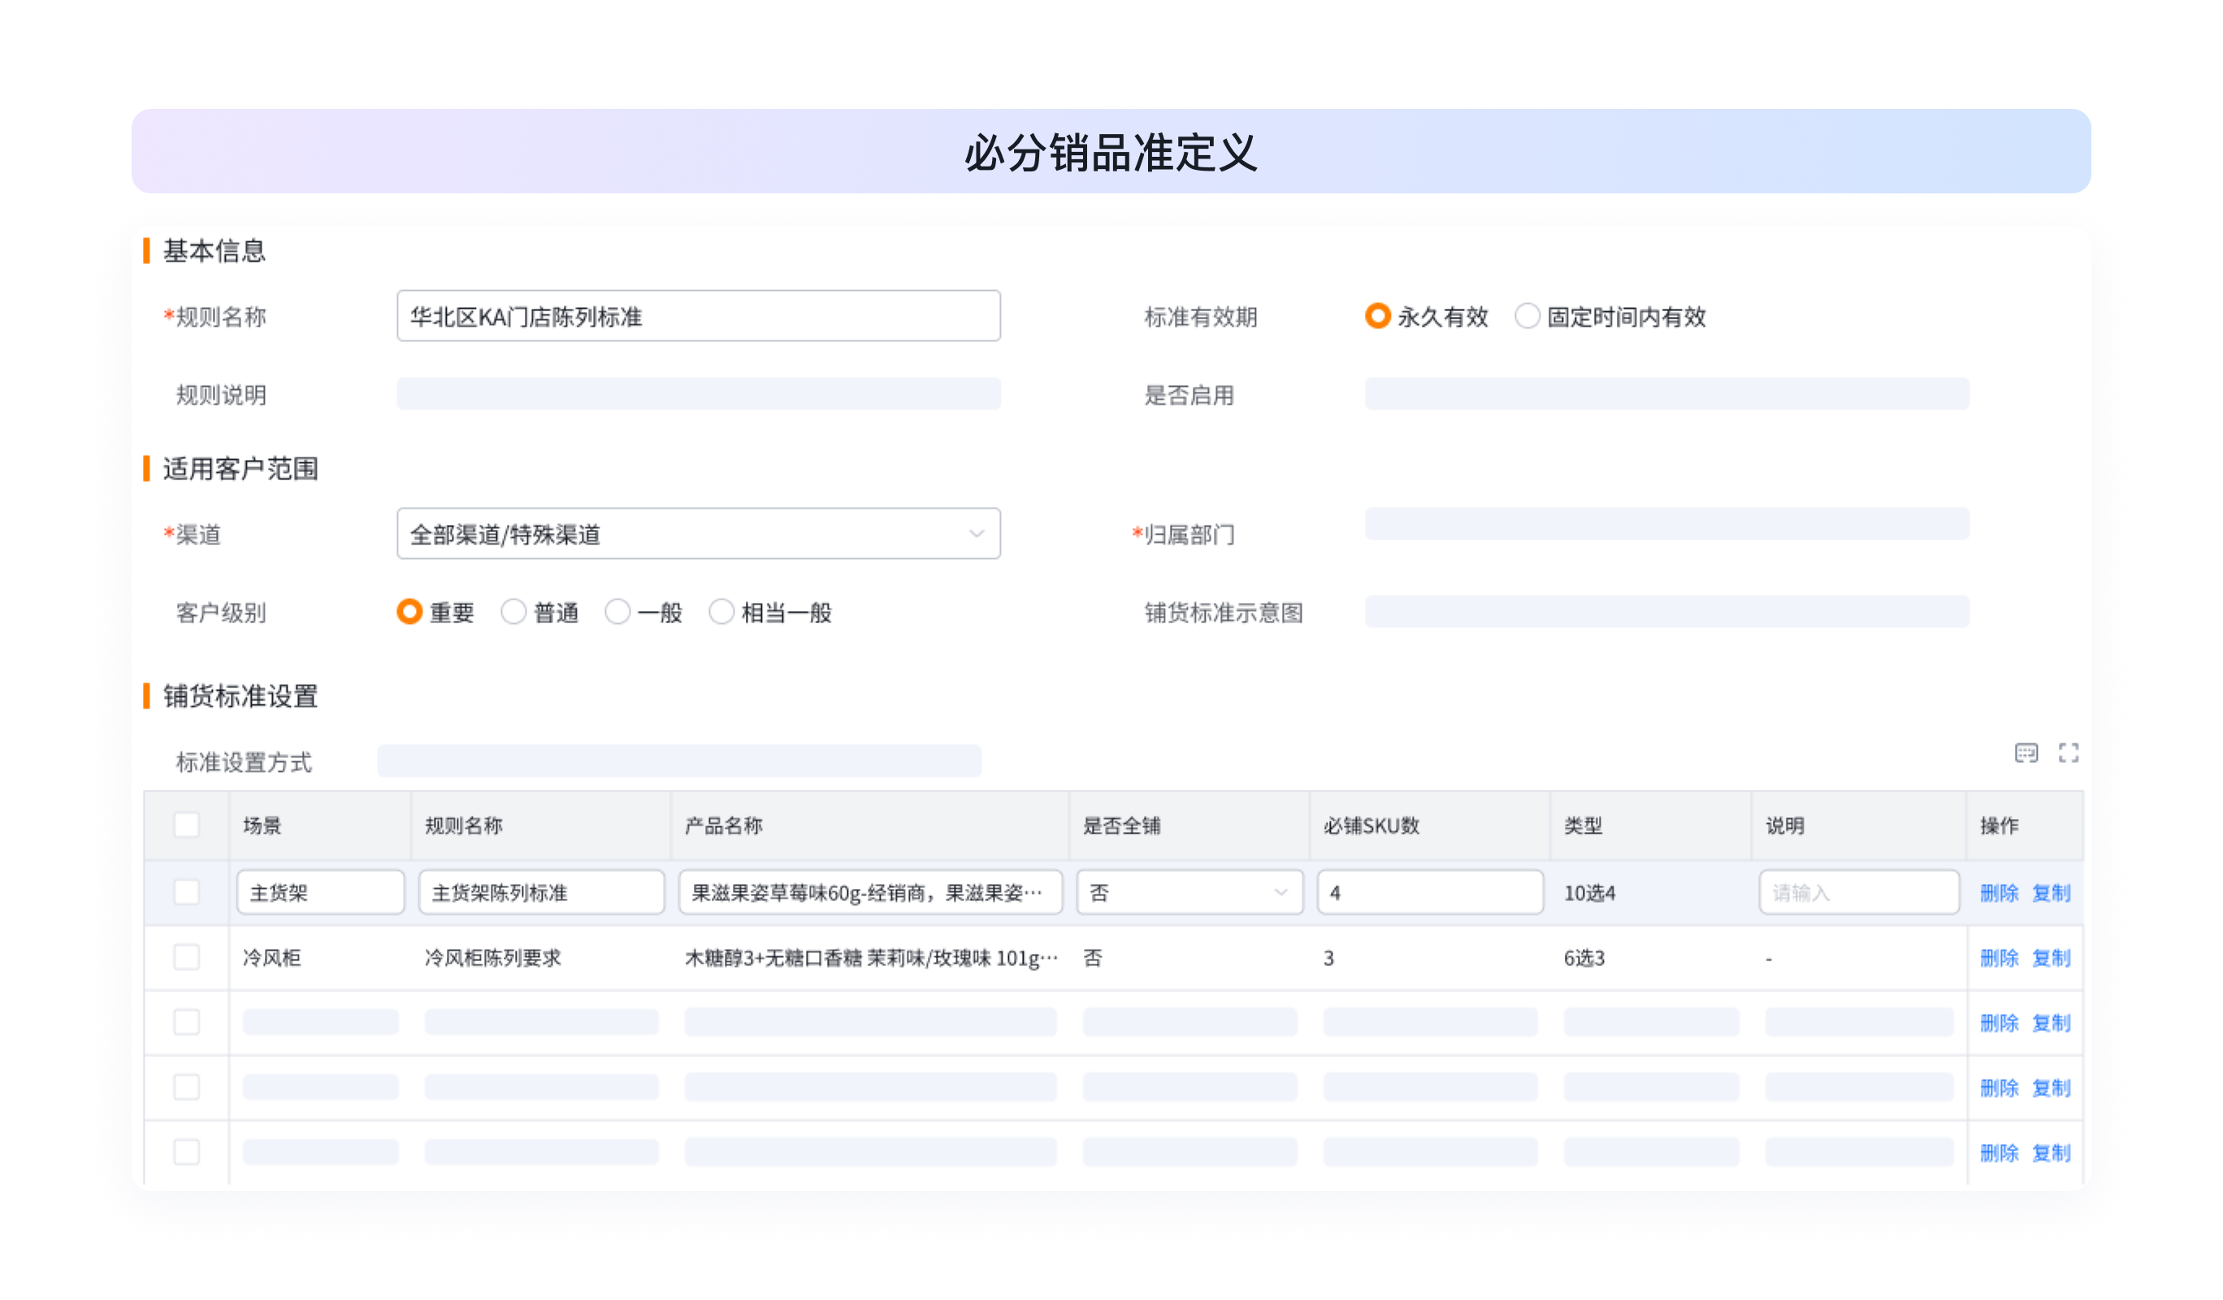Select the 固定时间内有效 radio option

[x=1527, y=316]
